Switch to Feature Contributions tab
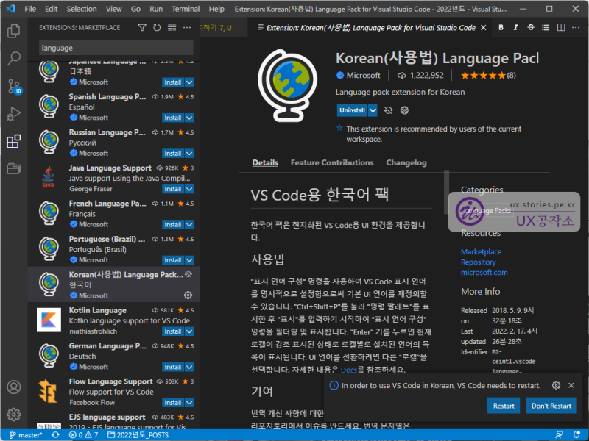The image size is (589, 441). coord(332,162)
